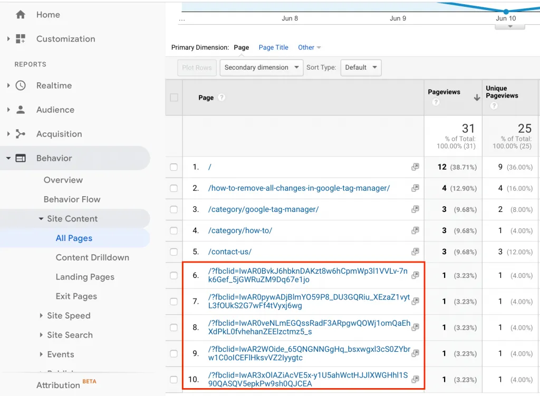The width and height of the screenshot is (540, 396).
Task: Expand the Site Speed submenu
Action: point(41,315)
